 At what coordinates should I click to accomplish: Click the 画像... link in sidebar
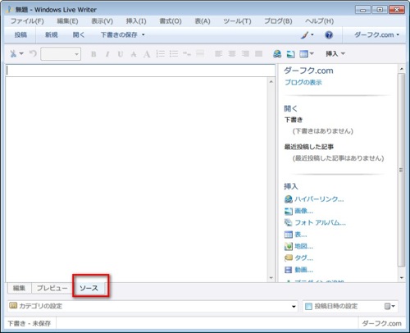tap(303, 211)
